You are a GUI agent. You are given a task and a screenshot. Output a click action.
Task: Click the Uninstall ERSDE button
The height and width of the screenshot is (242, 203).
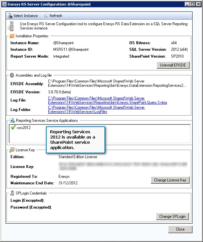(x=173, y=65)
